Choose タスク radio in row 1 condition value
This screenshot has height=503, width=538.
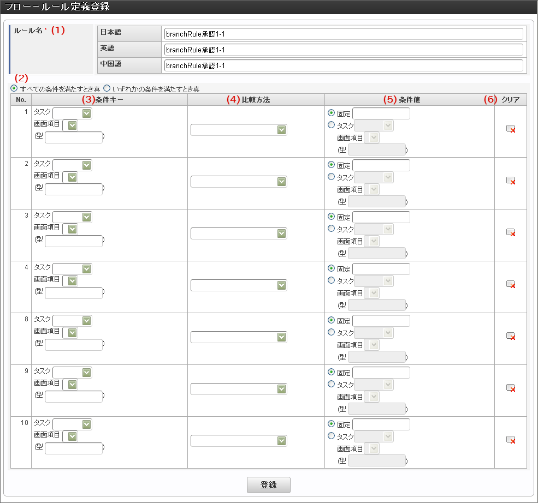pos(331,125)
